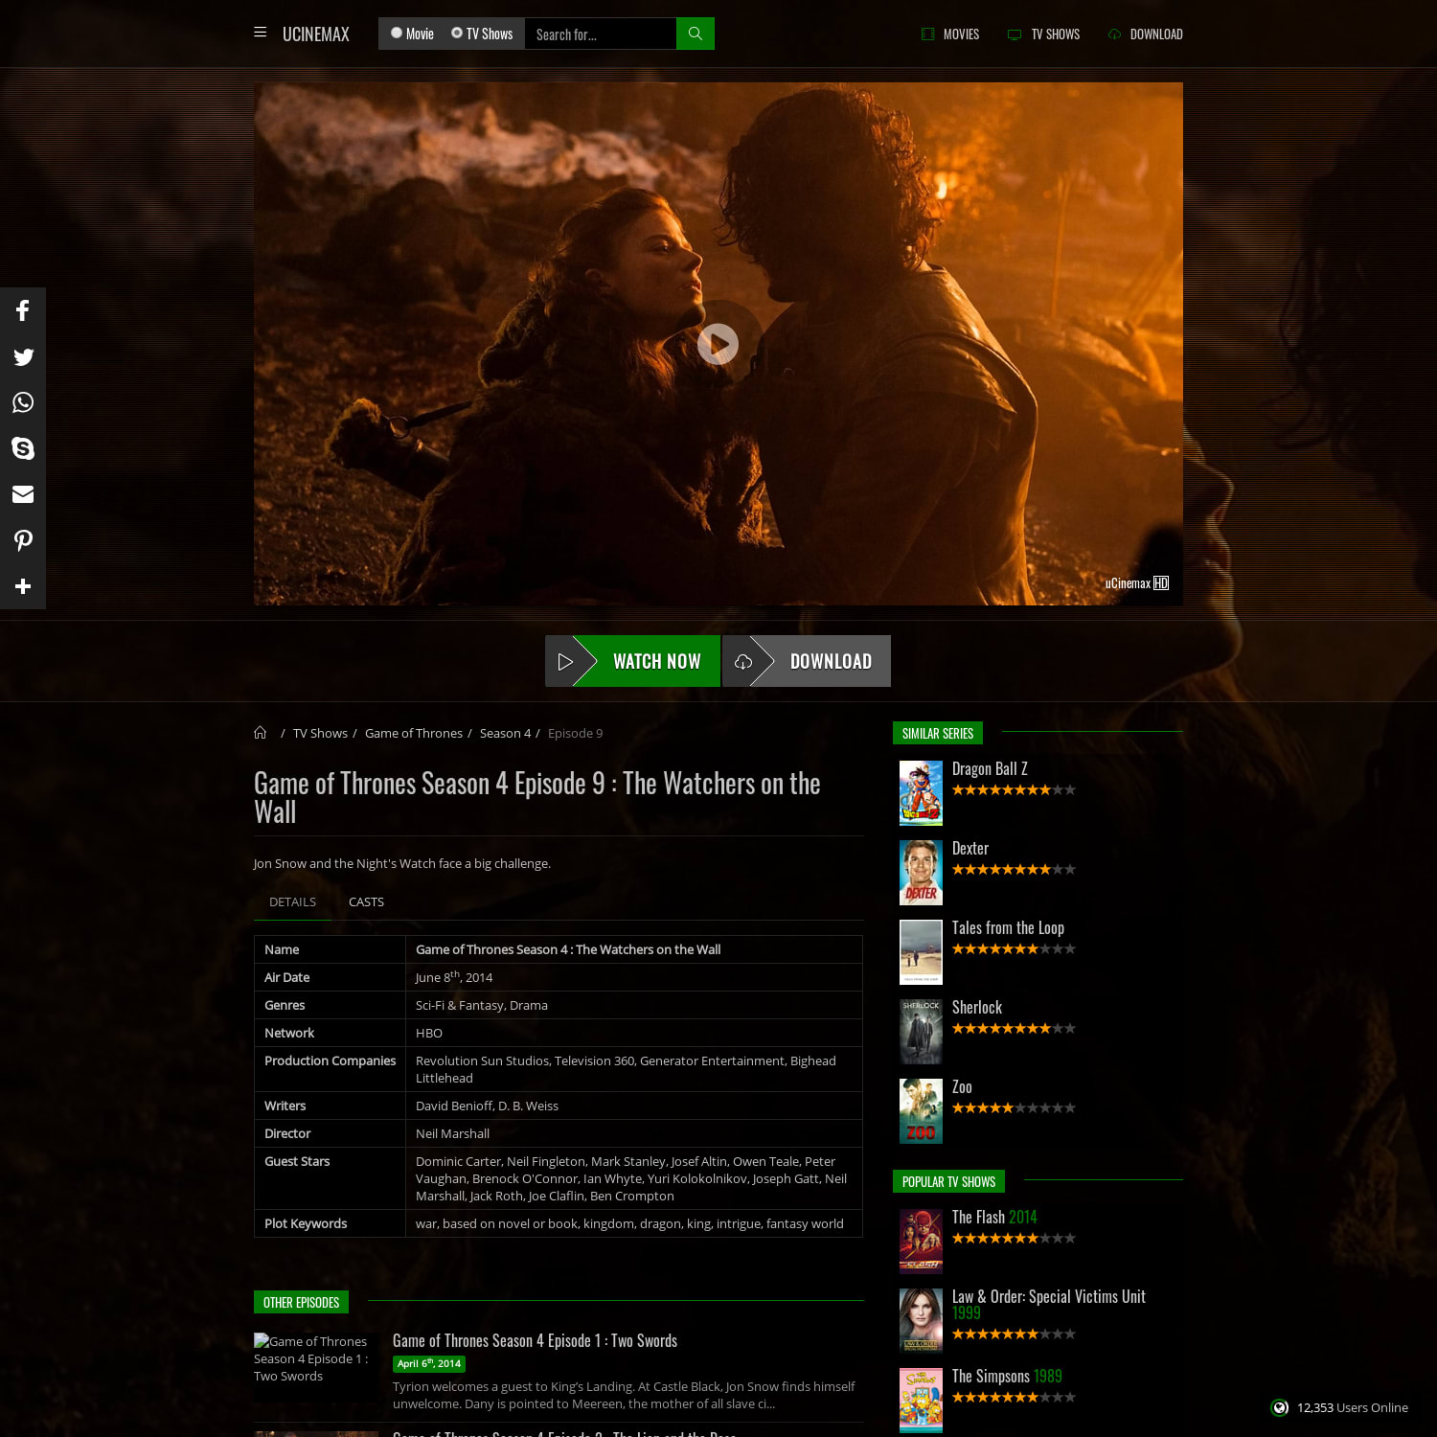Select the TV Shows radio option
The width and height of the screenshot is (1437, 1437).
(457, 33)
